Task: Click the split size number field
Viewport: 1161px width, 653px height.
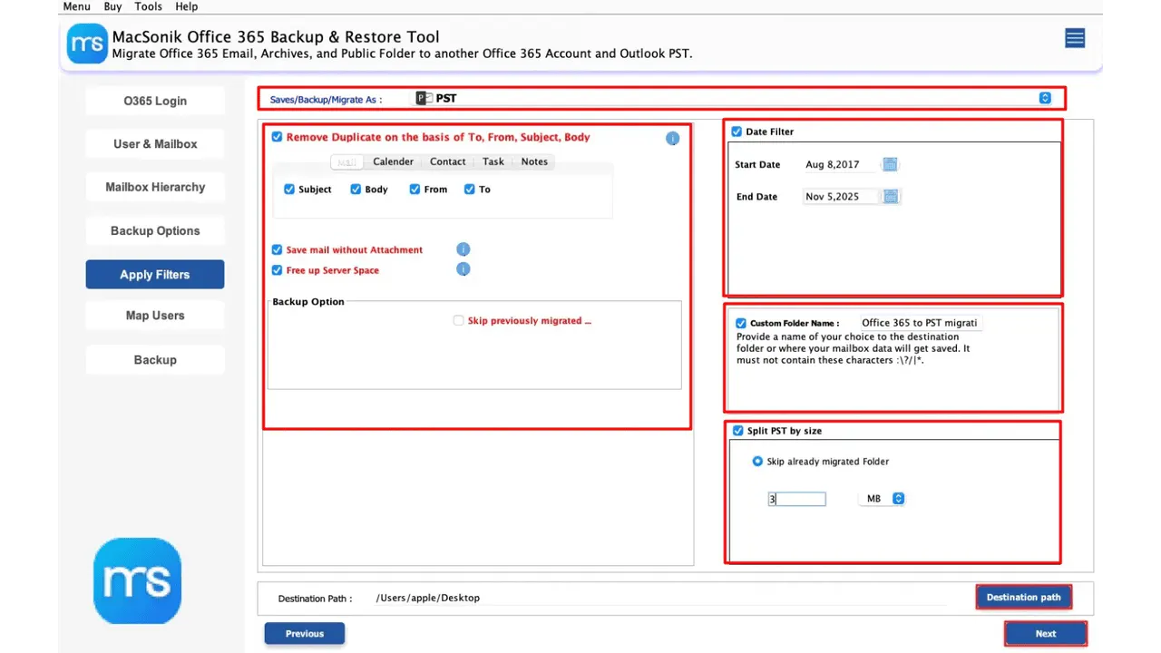Action: (797, 499)
